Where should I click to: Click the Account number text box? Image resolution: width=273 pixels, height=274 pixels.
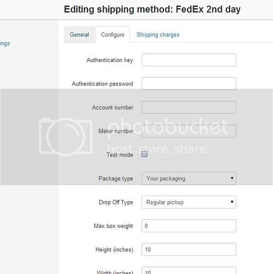189,107
